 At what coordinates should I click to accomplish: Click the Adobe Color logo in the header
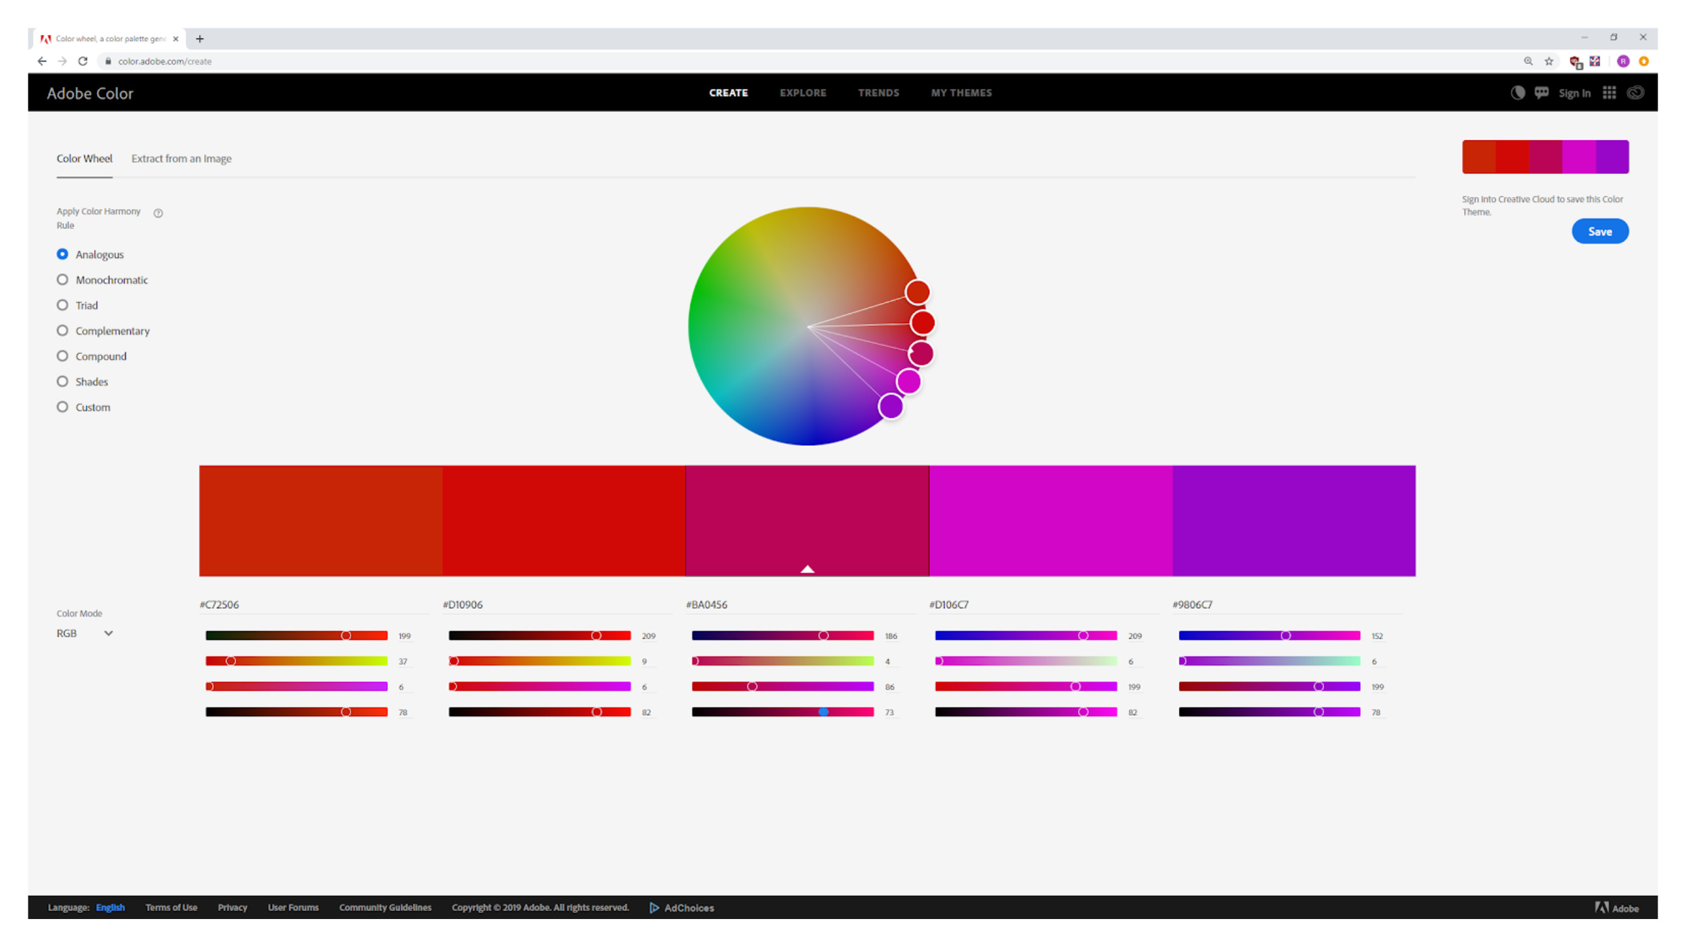[x=90, y=93]
